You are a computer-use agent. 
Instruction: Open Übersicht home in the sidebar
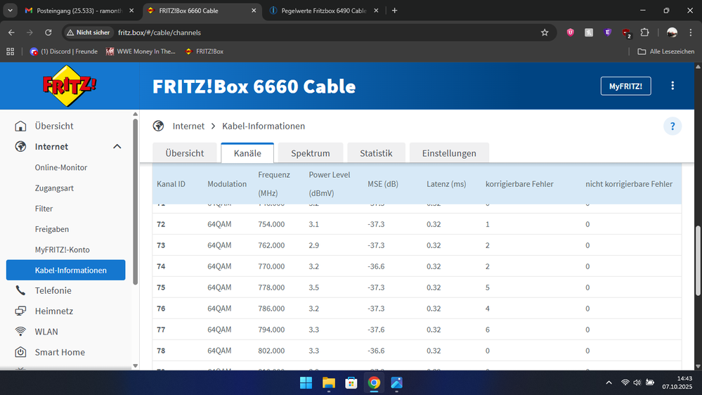pyautogui.click(x=53, y=126)
